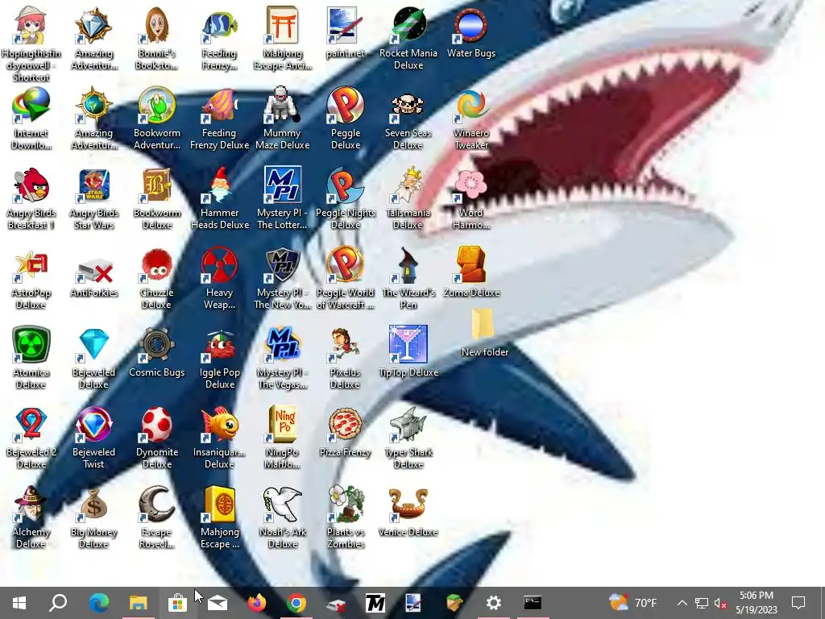The image size is (825, 619).
Task: Open Dynomite Deluxe spotted egg icon
Action: point(157,424)
